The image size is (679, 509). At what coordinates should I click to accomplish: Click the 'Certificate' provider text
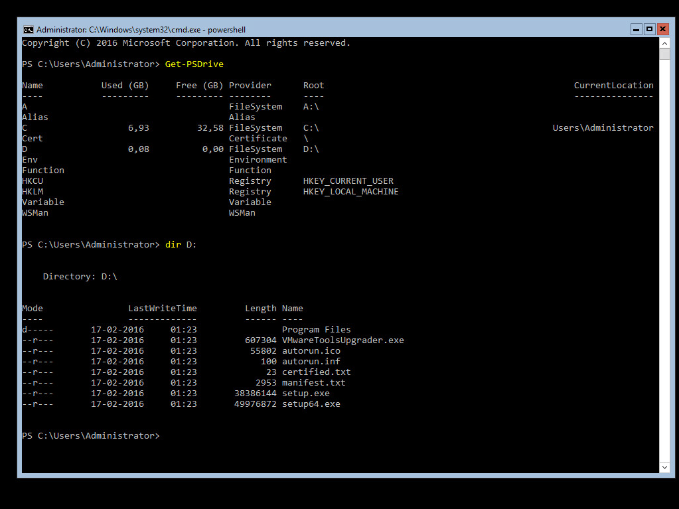coord(258,139)
